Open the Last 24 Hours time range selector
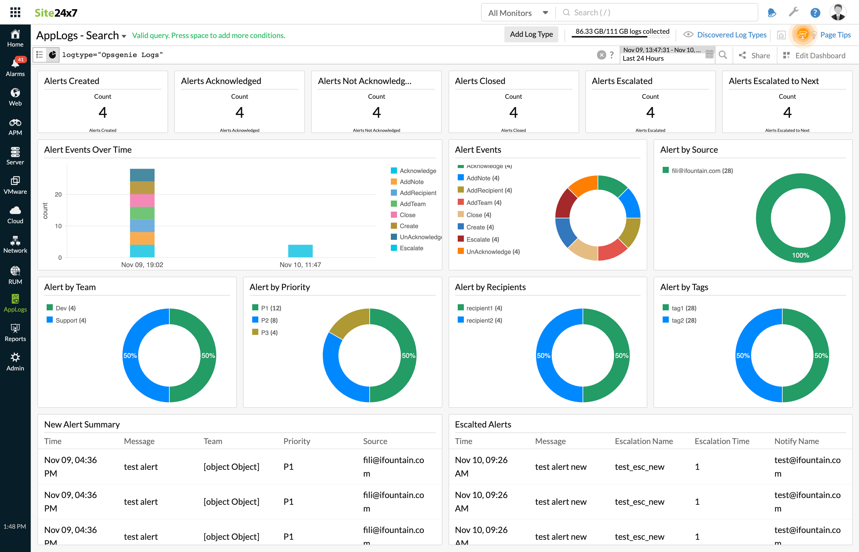Viewport: 859px width, 552px height. pyautogui.click(x=644, y=59)
